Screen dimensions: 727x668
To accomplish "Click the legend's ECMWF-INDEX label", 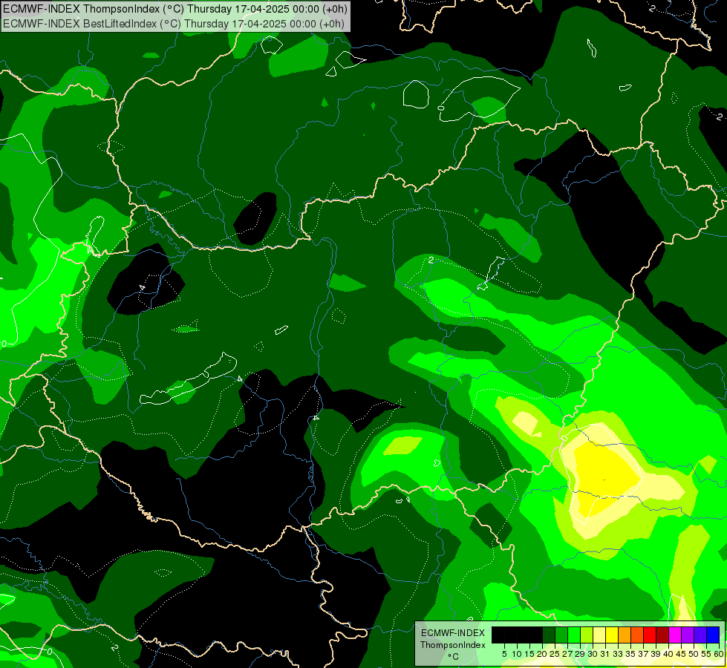I will point(452,633).
